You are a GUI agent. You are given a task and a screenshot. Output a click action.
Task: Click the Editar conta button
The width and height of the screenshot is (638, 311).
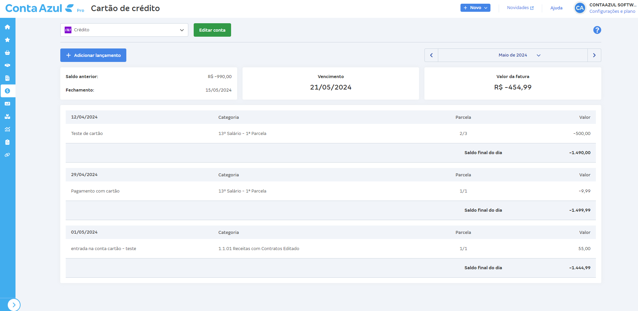point(212,30)
